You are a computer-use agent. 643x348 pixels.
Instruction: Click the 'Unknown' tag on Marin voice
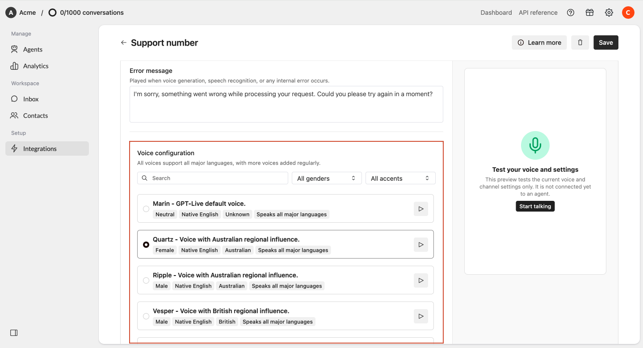237,214
